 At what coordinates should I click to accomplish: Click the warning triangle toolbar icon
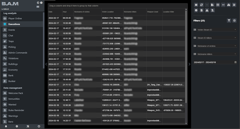pyautogui.click(x=207, y=10)
